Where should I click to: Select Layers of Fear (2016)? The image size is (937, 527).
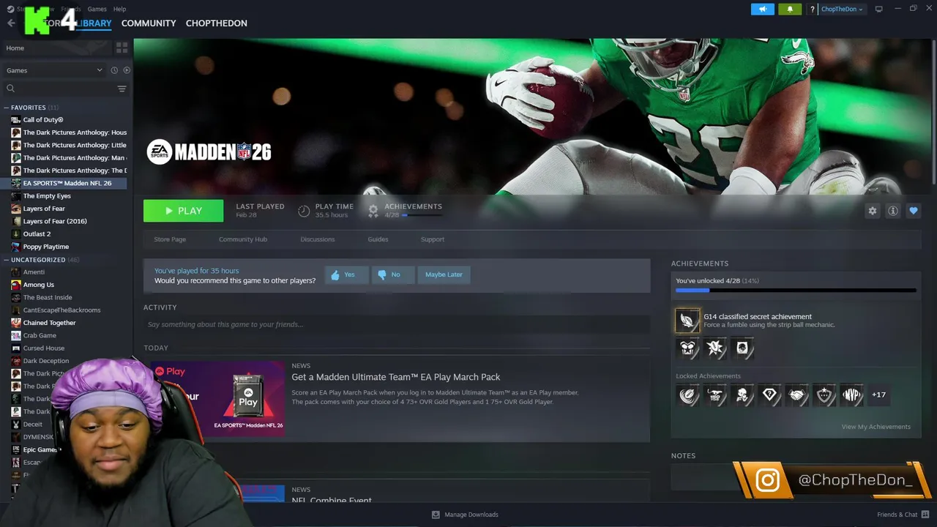[55, 221]
